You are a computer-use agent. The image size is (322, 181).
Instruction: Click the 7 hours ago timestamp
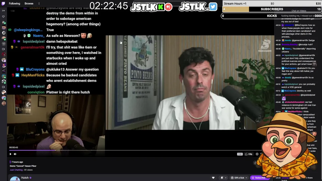click(x=17, y=162)
